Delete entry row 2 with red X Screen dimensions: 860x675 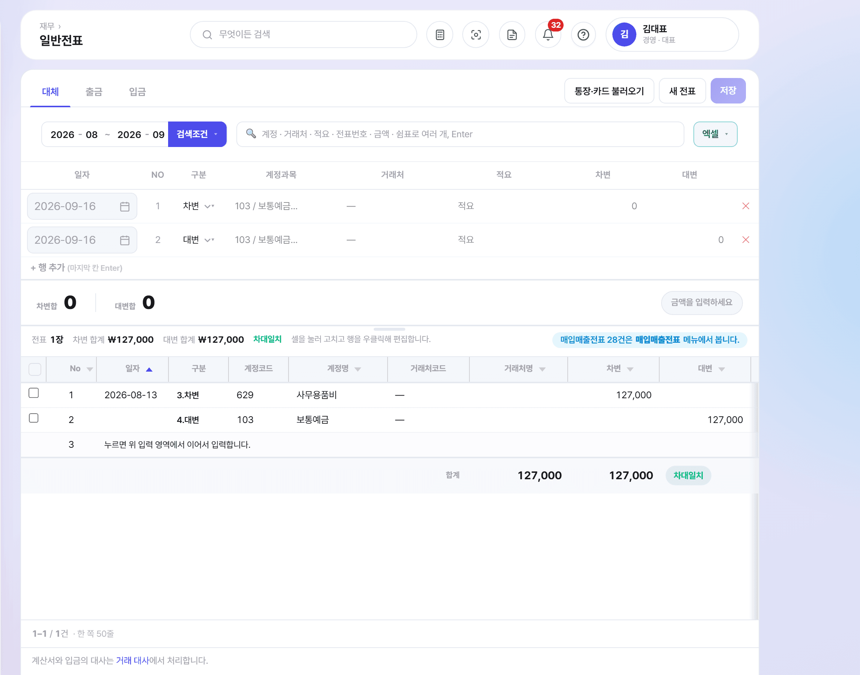point(746,240)
